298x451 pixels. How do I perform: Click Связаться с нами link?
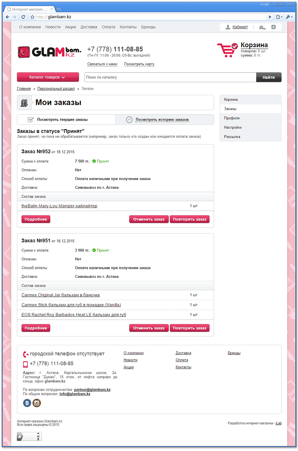tap(102, 64)
